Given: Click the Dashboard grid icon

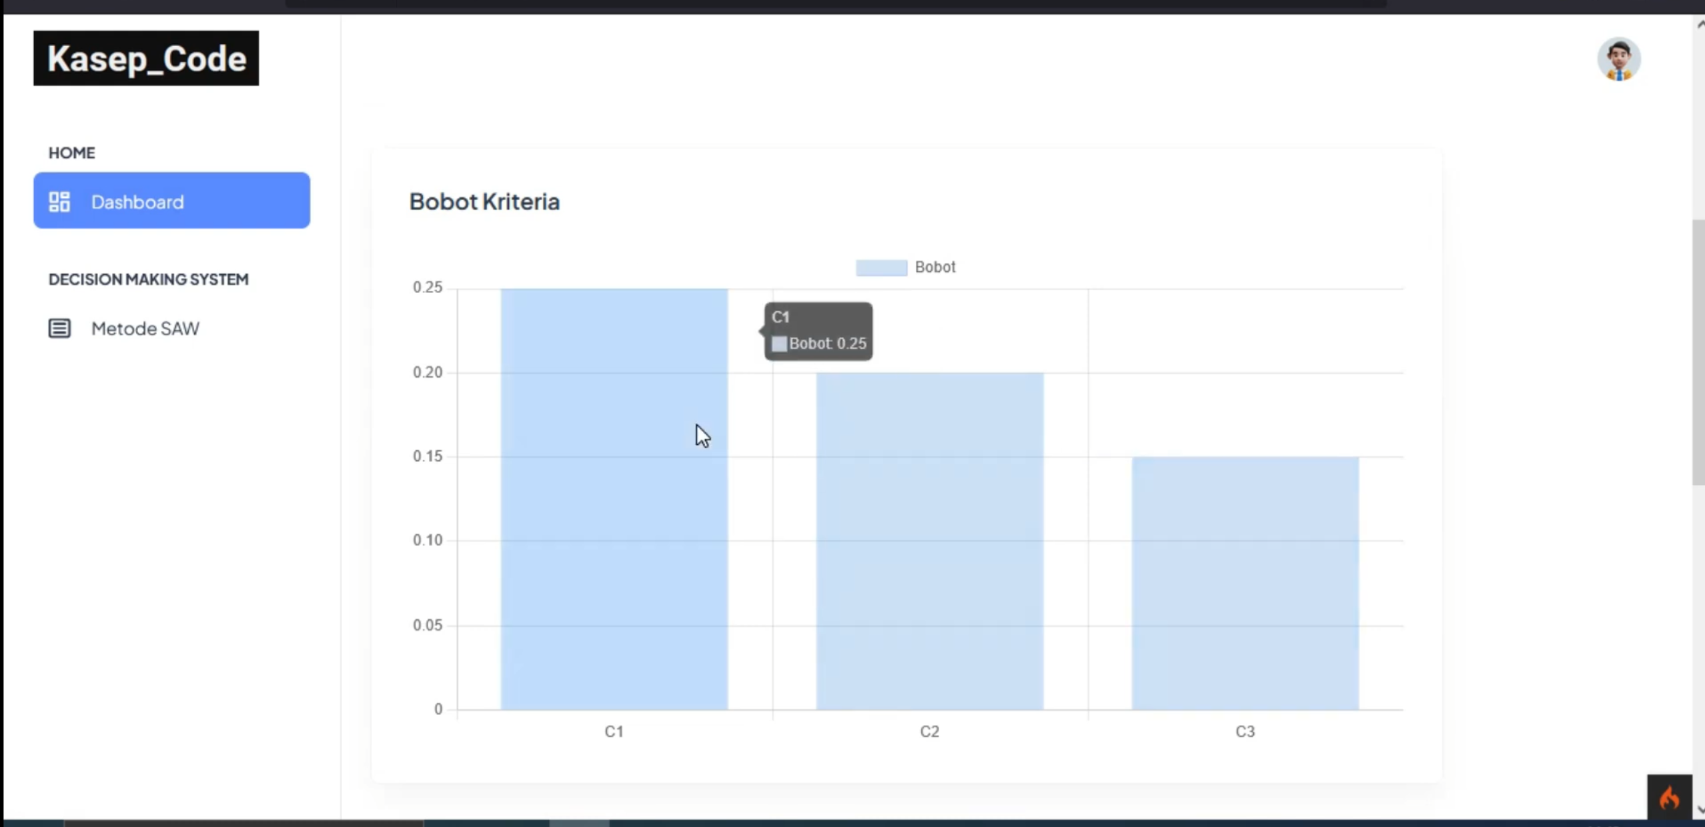Looking at the screenshot, I should (x=59, y=201).
